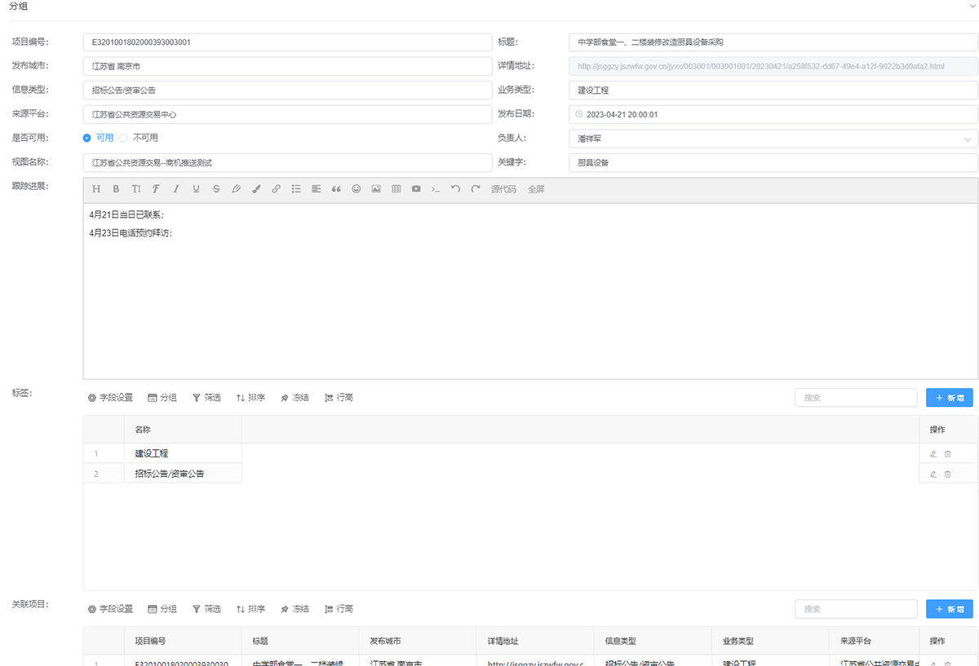Click the 业务类型 field with 建设工程
Screen dimensions: 979x666
click(773, 90)
